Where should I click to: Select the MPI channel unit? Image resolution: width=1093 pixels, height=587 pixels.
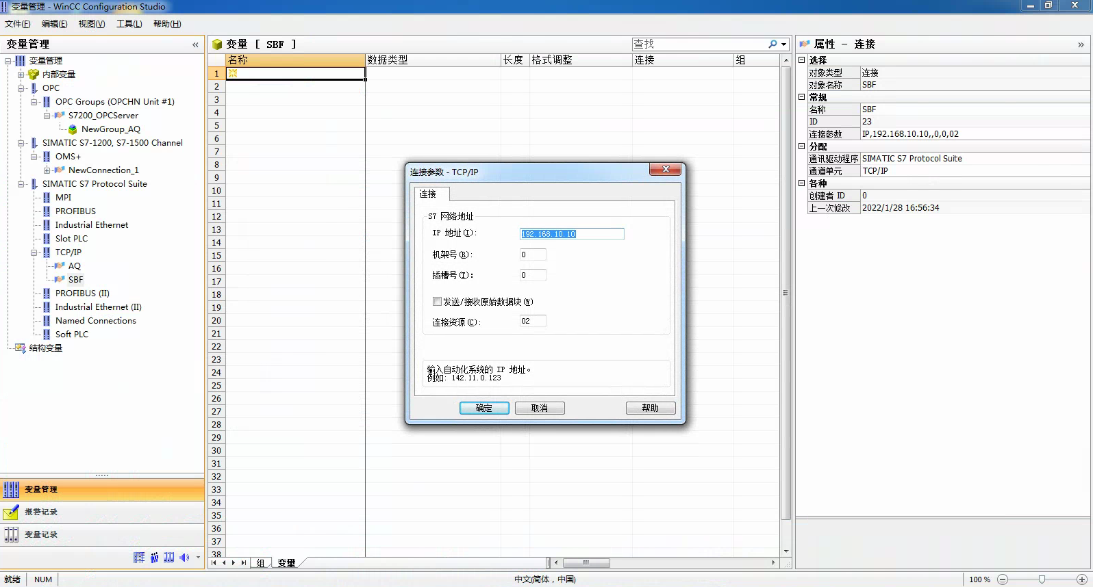point(63,197)
